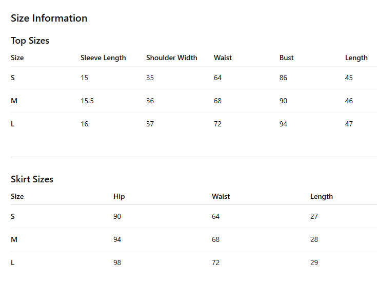Select skirt length value 27

(x=314, y=216)
